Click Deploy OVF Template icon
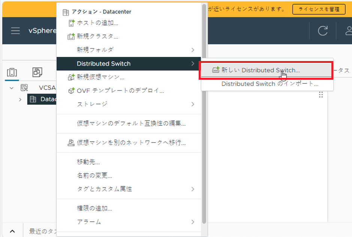352x237 pixels. click(x=71, y=91)
